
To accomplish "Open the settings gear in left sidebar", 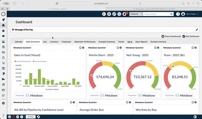I will [x=3, y=103].
